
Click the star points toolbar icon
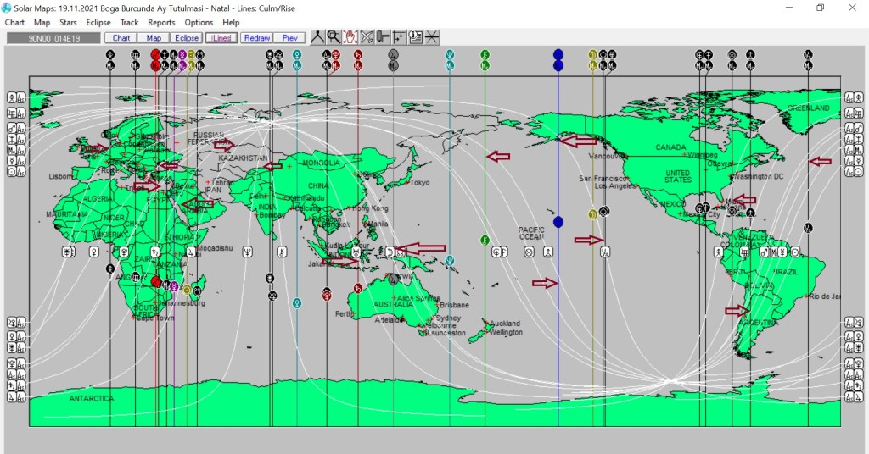(399, 37)
